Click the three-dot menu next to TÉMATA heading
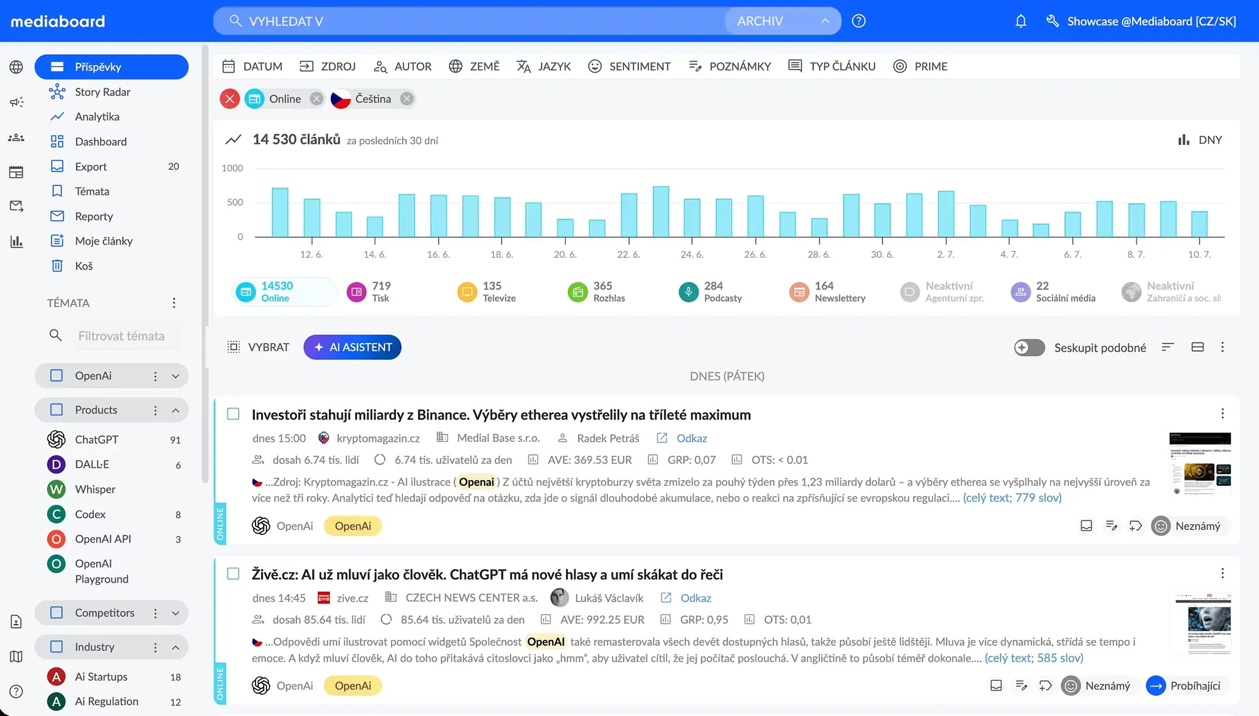 pos(174,303)
